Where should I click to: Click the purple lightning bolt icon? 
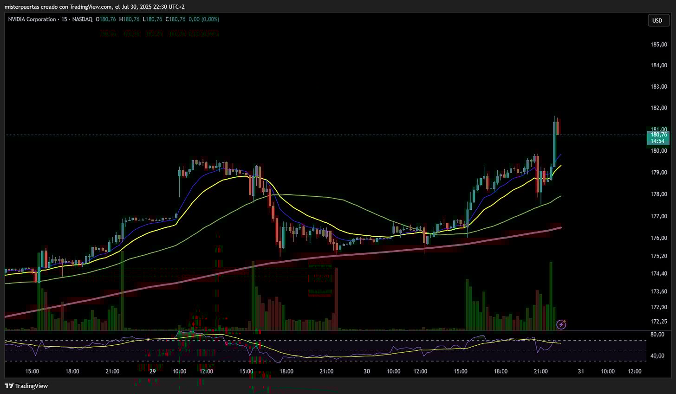[561, 324]
